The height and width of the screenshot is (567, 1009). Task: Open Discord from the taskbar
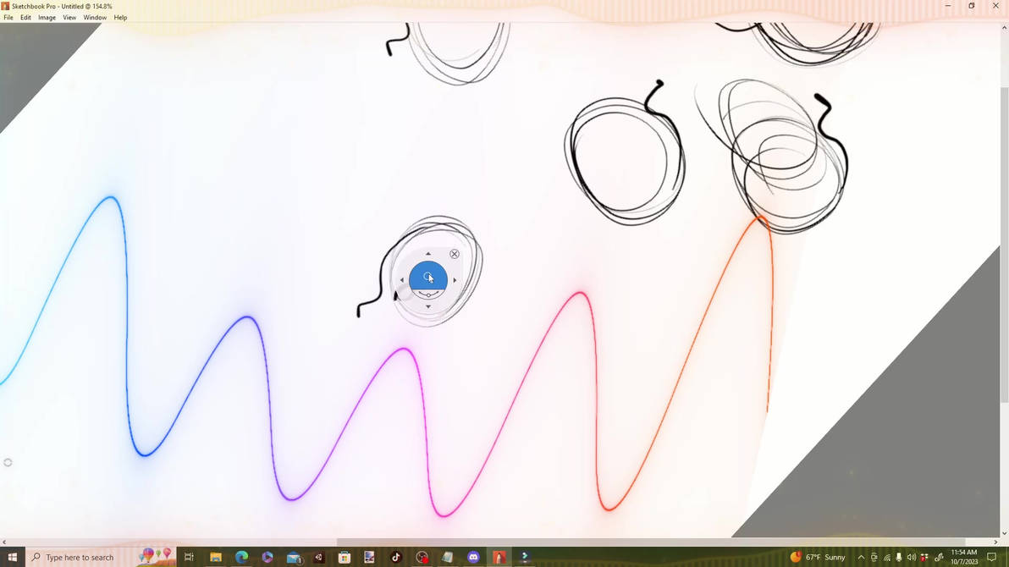(473, 557)
